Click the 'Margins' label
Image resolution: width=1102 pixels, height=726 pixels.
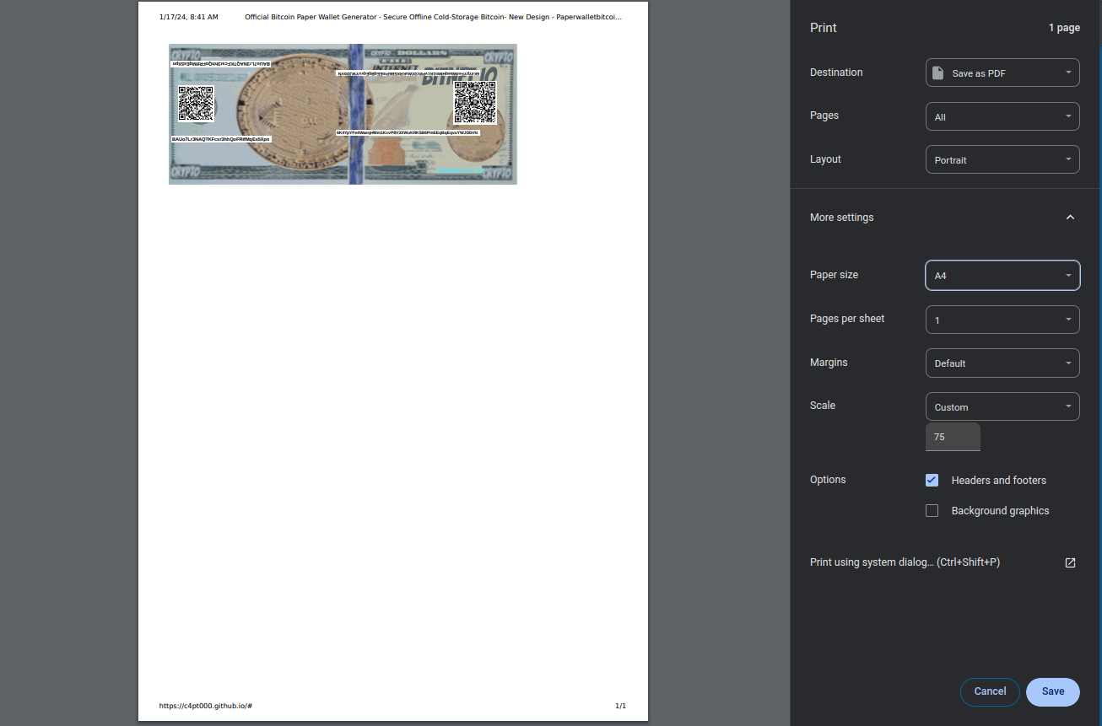829,363
